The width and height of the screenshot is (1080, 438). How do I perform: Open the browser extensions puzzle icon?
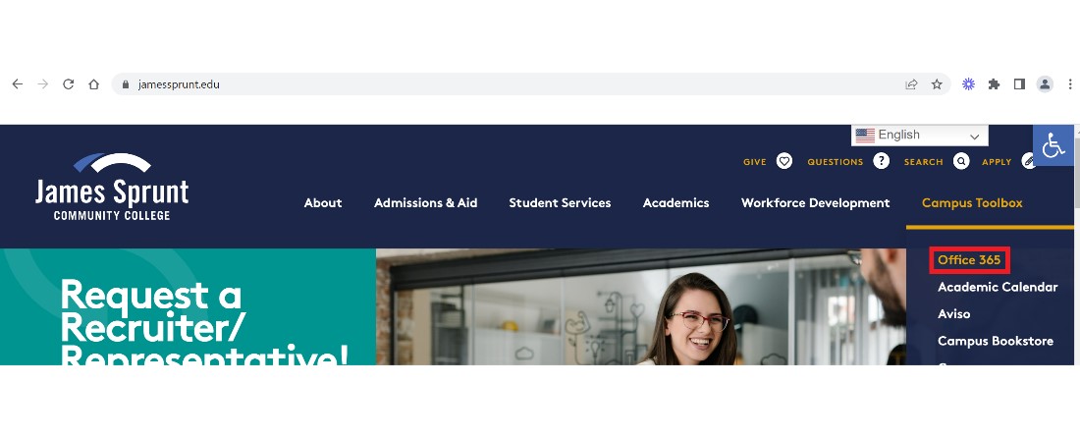(x=994, y=84)
